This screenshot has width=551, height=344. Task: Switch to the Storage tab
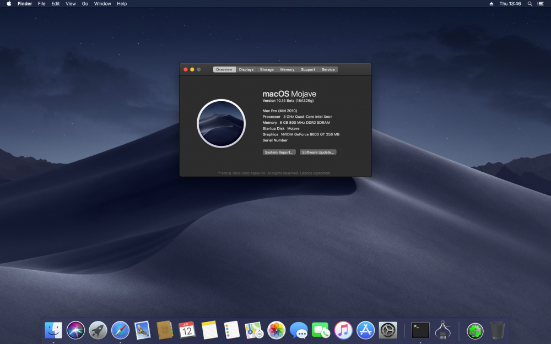(267, 69)
